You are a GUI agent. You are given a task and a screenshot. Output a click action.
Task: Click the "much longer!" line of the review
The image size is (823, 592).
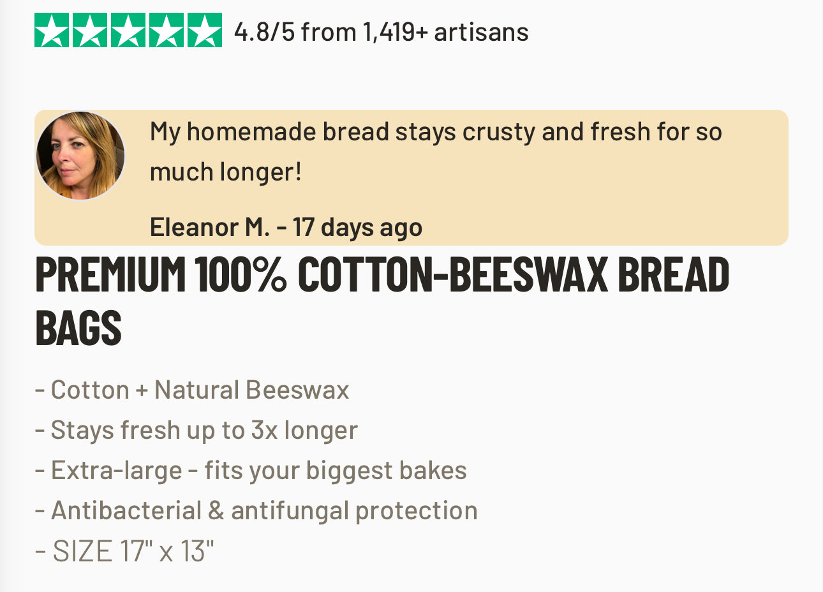[225, 172]
